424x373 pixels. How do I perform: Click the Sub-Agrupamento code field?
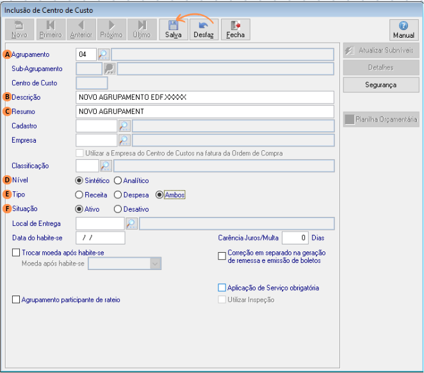[x=89, y=69]
